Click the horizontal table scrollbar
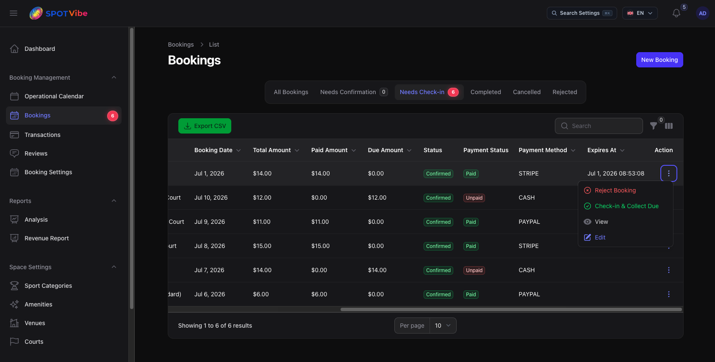715x362 pixels. point(511,309)
